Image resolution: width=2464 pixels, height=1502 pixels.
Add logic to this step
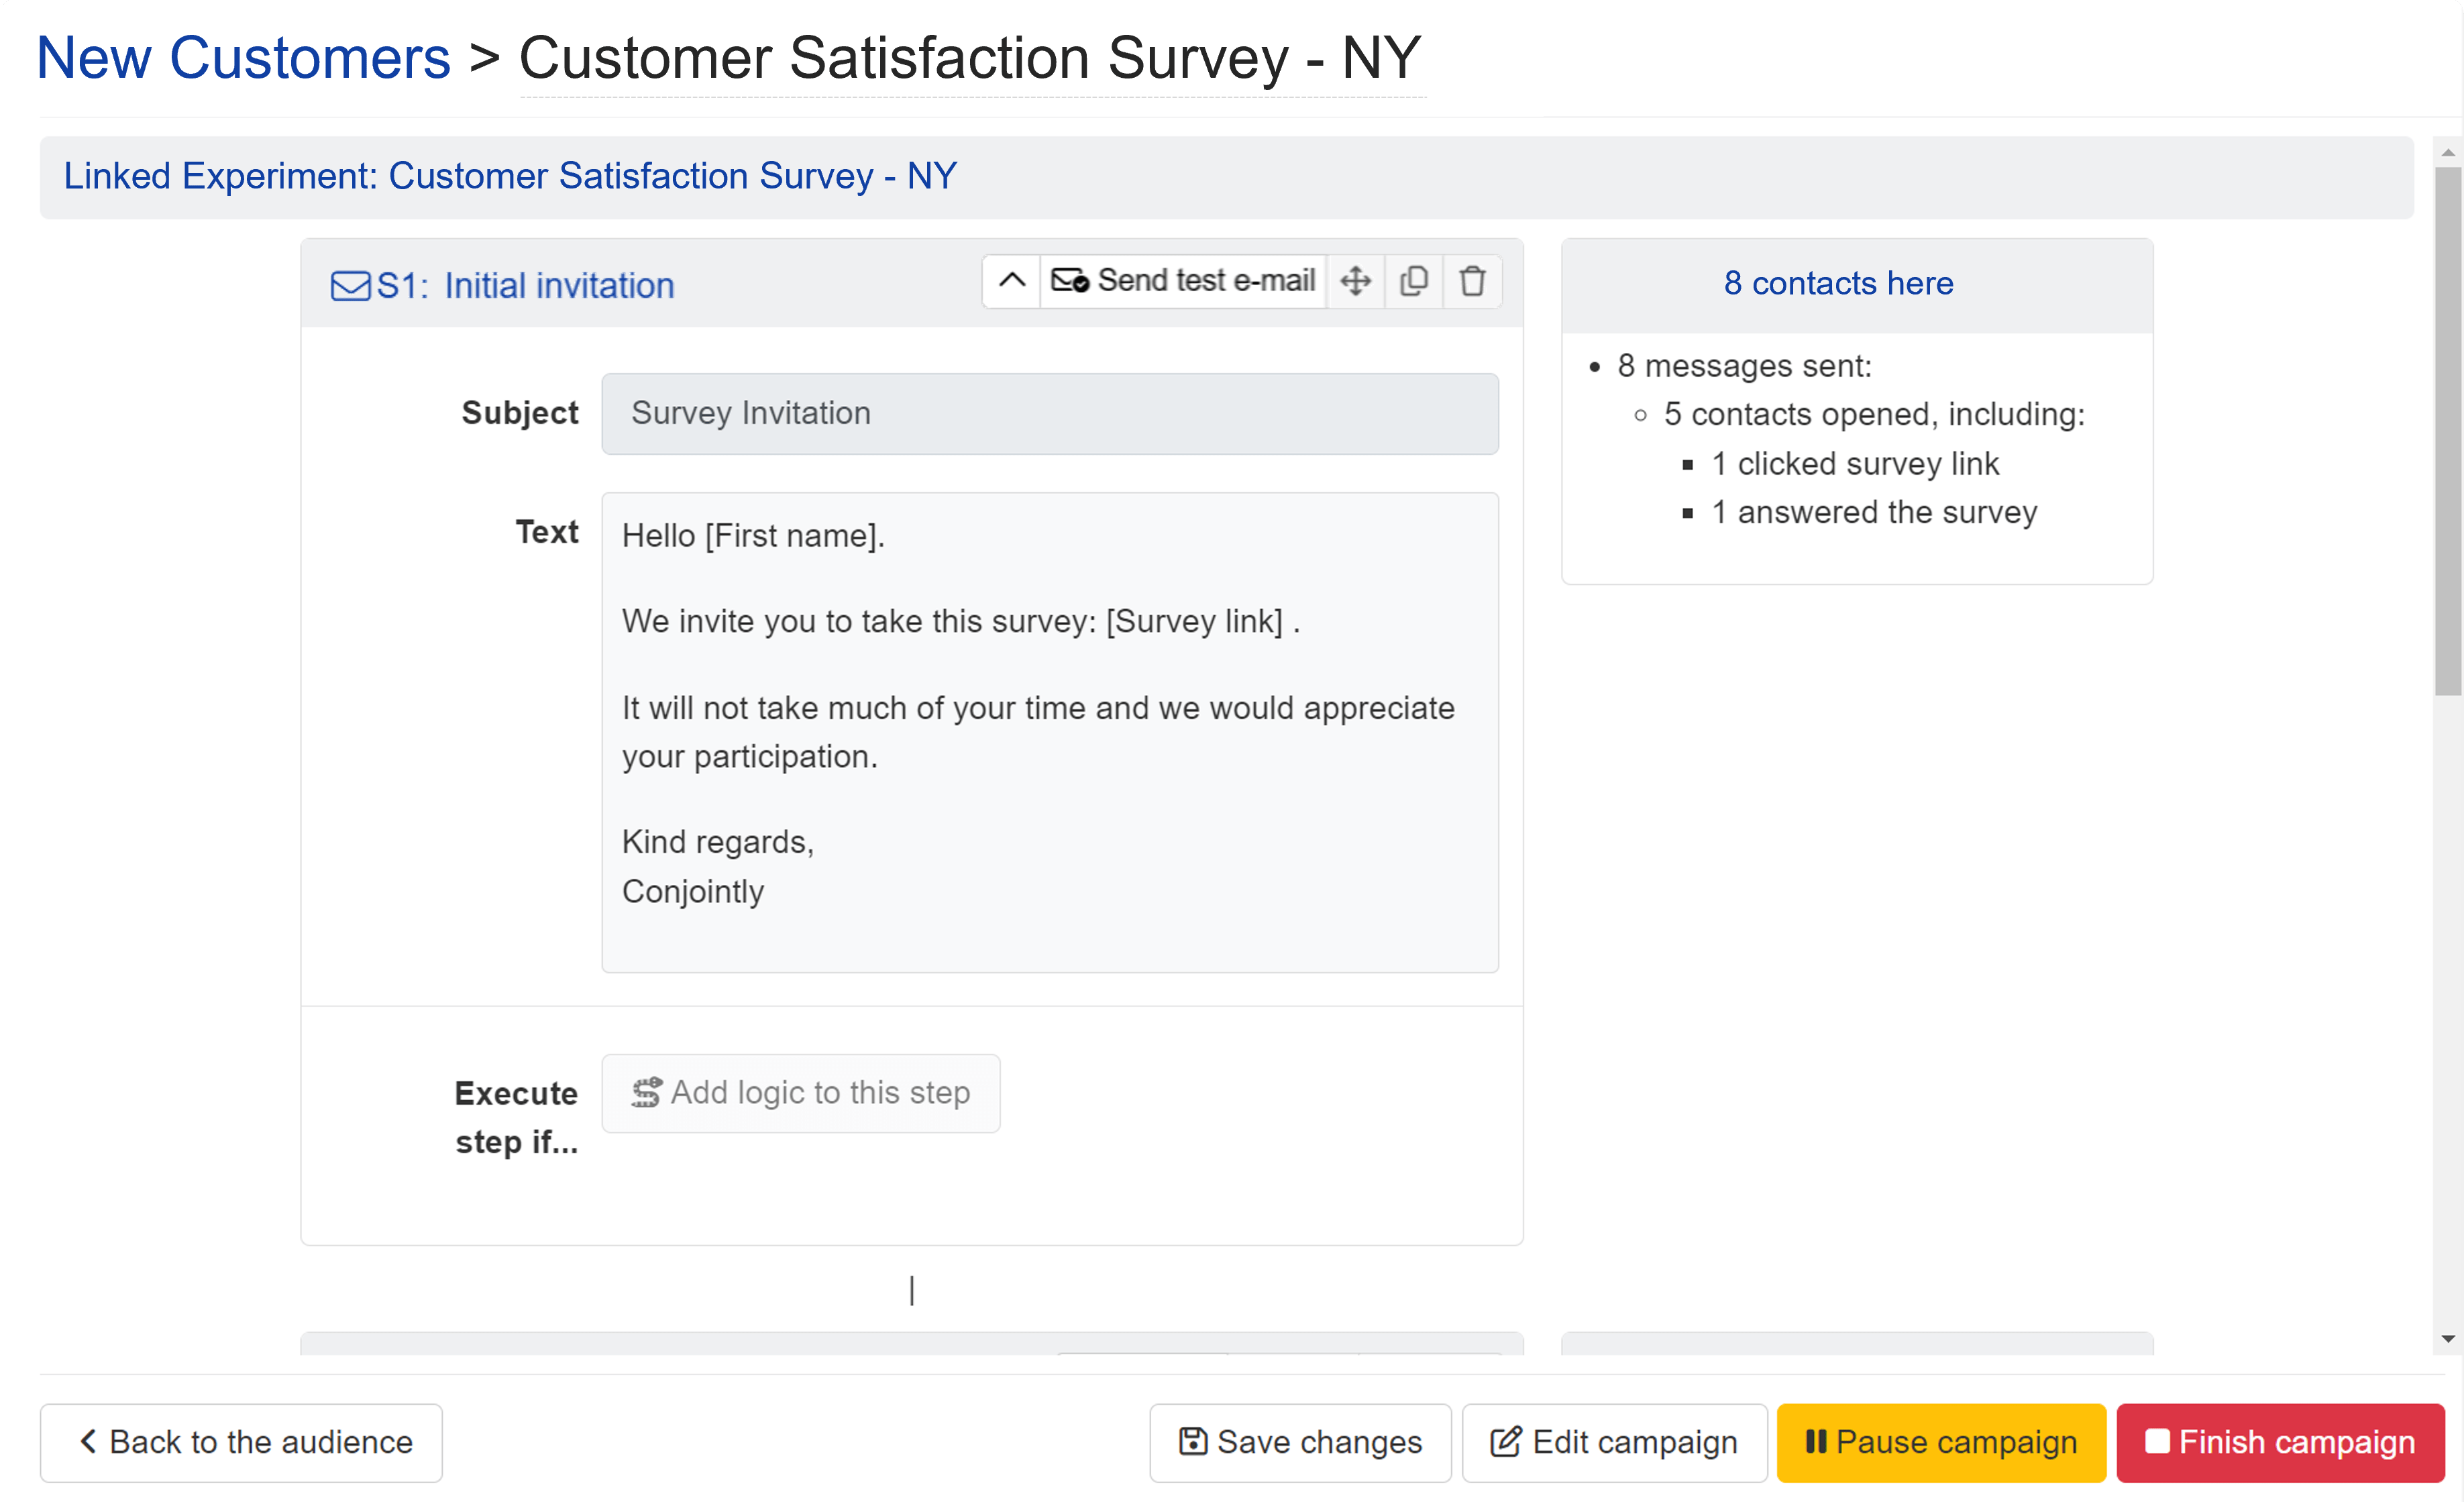click(800, 1093)
